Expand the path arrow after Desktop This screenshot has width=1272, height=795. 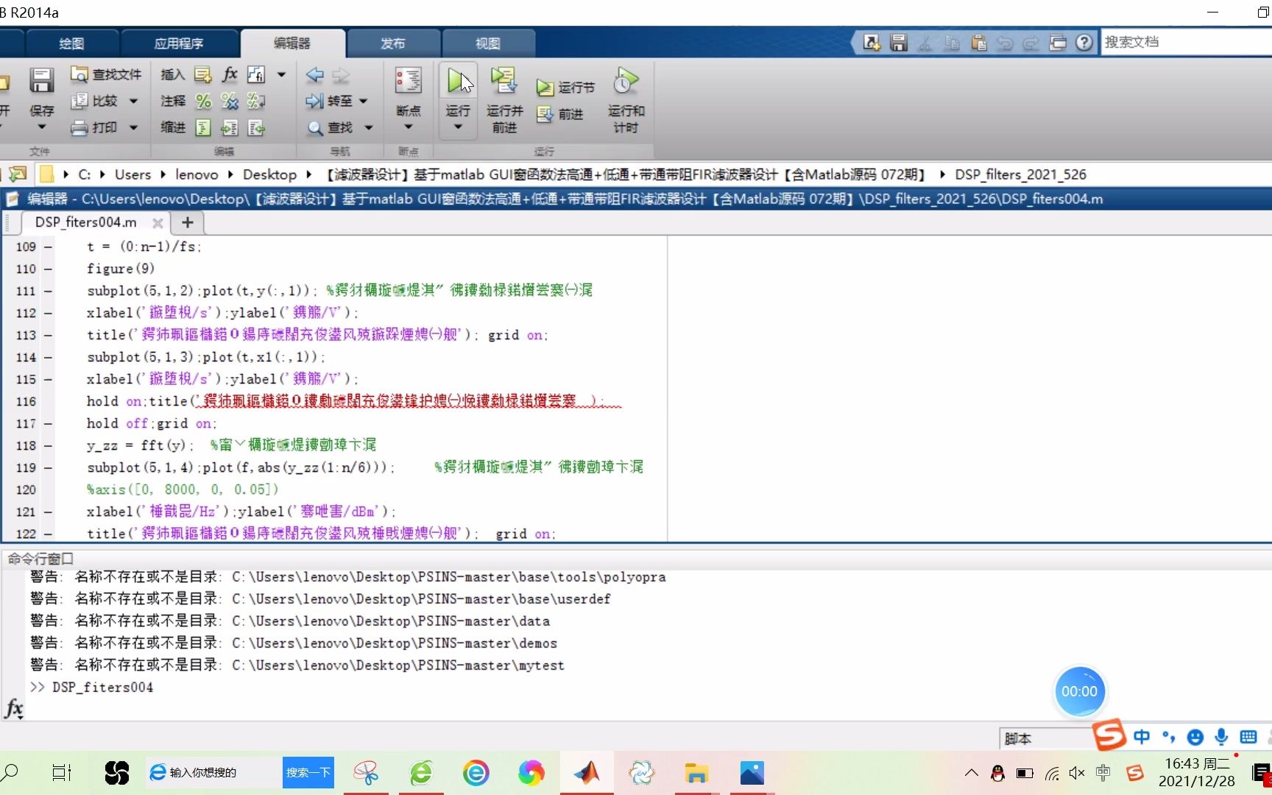pos(309,174)
